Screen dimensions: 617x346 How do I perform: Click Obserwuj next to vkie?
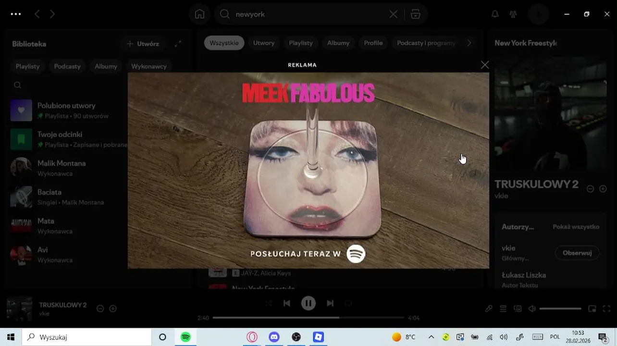(577, 253)
